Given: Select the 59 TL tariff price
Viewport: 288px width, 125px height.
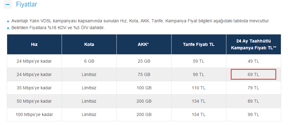Looking at the screenshot, I should point(199,61).
